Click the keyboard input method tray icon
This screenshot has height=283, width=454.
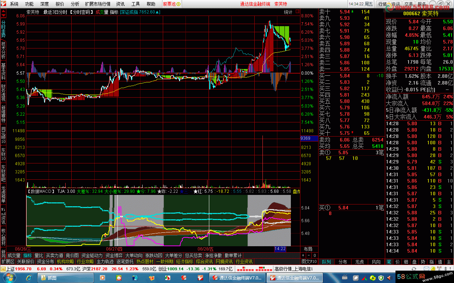pos(345,278)
